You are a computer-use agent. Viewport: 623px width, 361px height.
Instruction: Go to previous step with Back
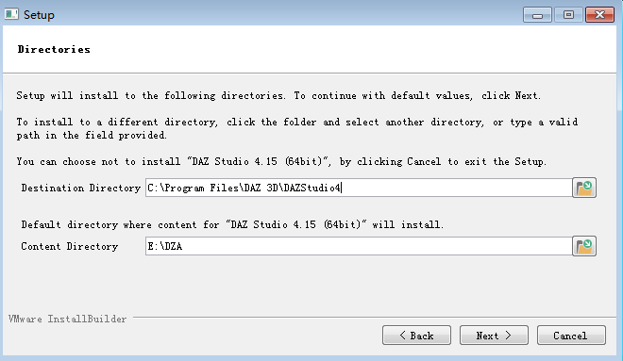[x=416, y=336]
